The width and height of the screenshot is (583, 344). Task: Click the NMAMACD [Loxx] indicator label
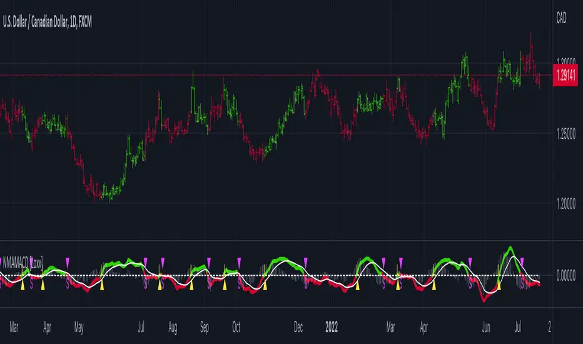[23, 264]
